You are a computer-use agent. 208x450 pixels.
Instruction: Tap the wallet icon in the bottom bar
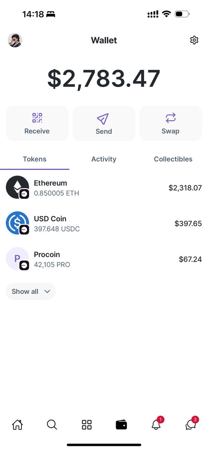121,424
